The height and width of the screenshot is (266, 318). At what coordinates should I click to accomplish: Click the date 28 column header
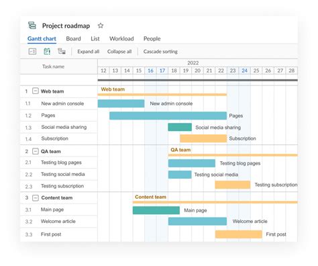pos(291,71)
